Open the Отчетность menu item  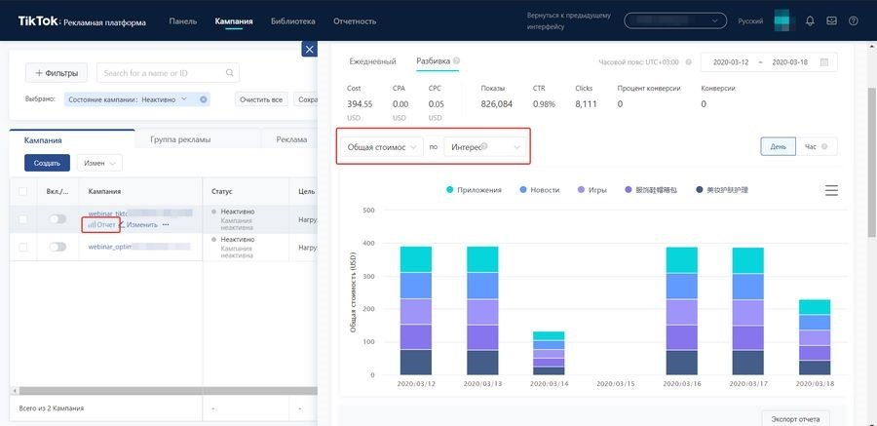[x=355, y=21]
